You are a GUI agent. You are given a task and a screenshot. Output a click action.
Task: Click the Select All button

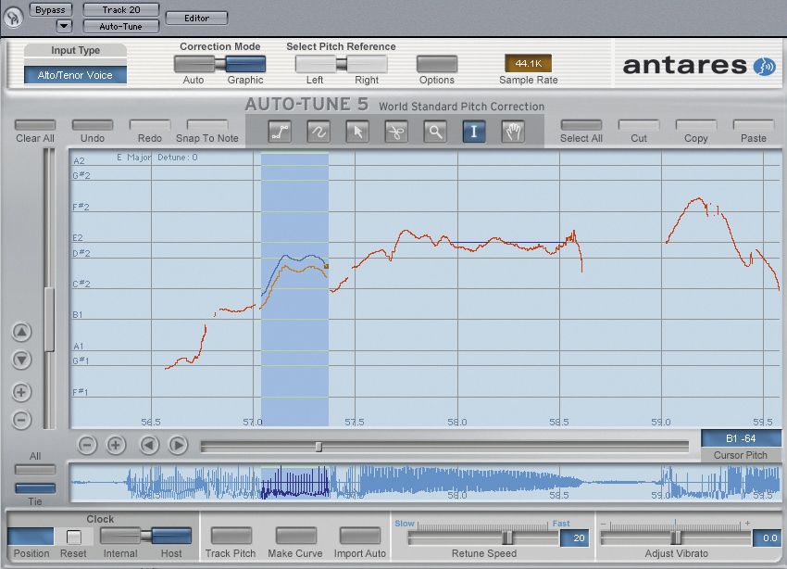point(581,125)
